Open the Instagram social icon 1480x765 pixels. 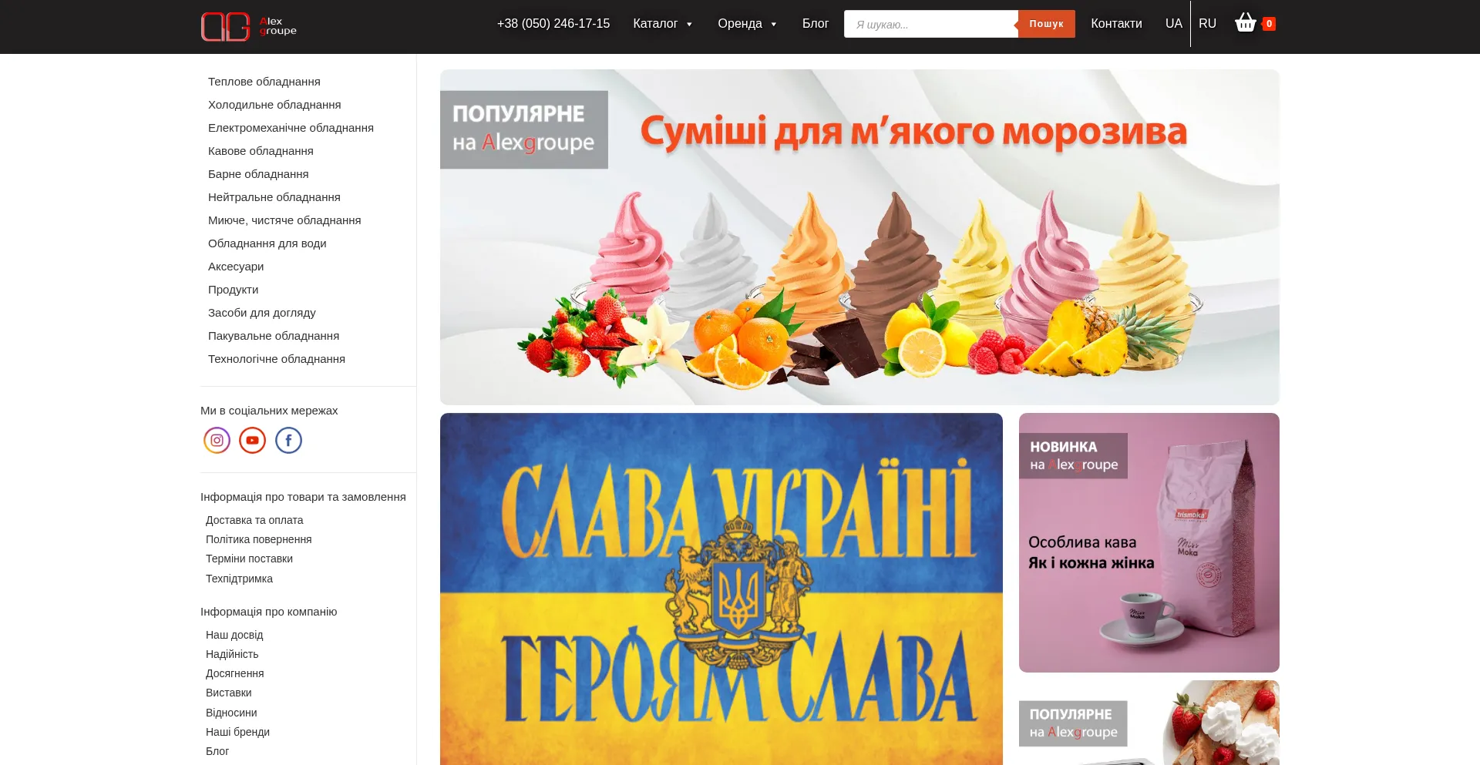coord(217,441)
